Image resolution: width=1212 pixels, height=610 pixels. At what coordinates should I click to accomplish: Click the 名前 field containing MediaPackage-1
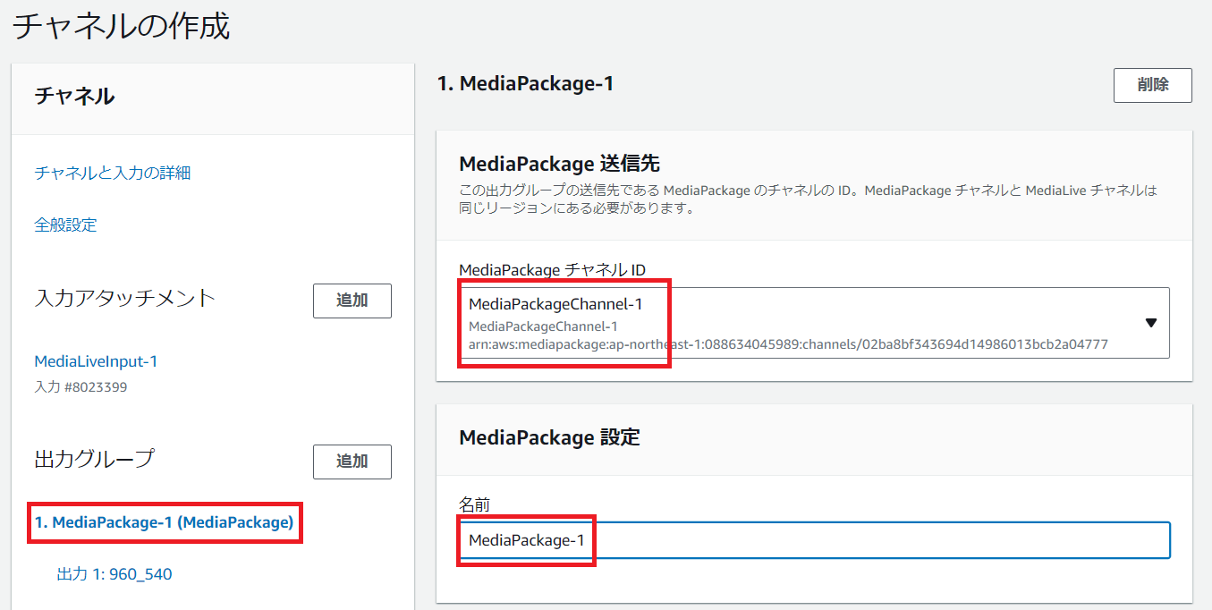814,540
